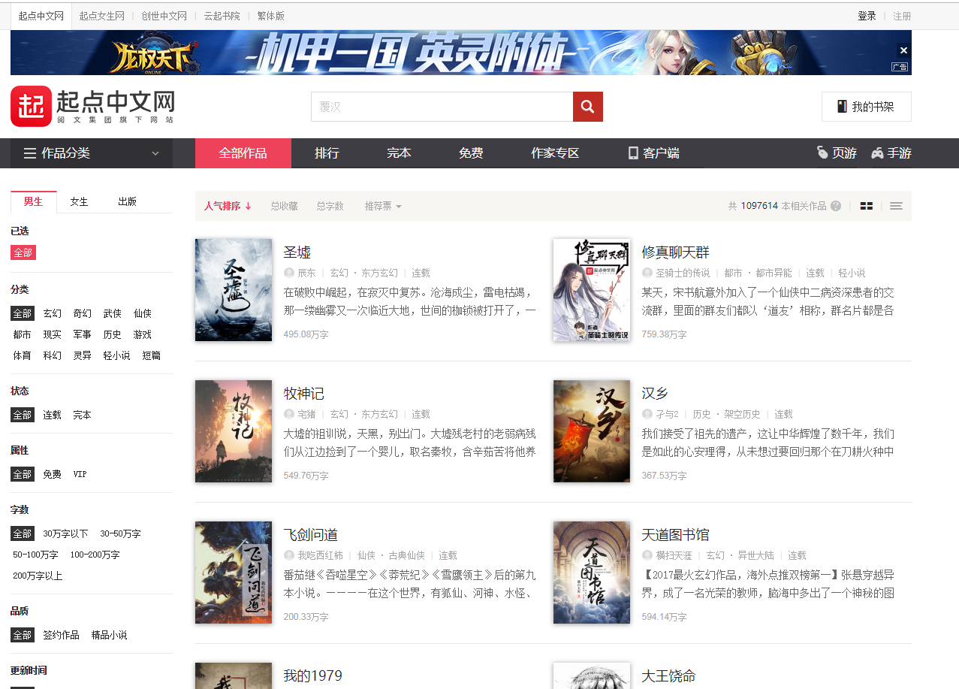Image resolution: width=959 pixels, height=689 pixels.
Task: Click the search input field
Action: coord(442,107)
